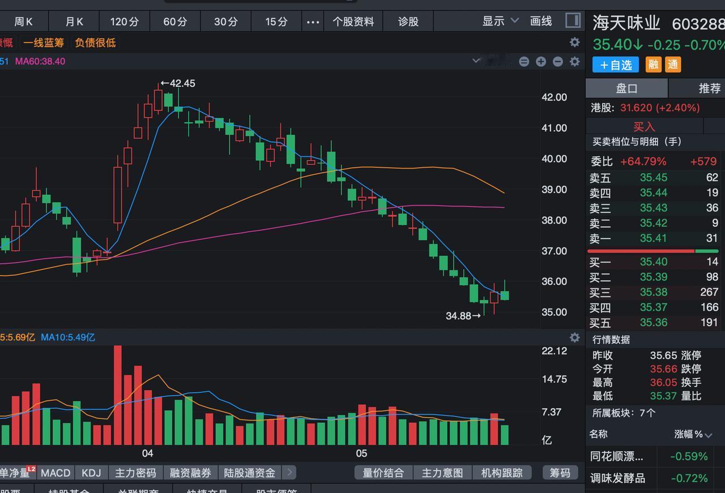725x493 pixels.
Task: Click the 一线蓝筹 tag
Action: pos(44,42)
